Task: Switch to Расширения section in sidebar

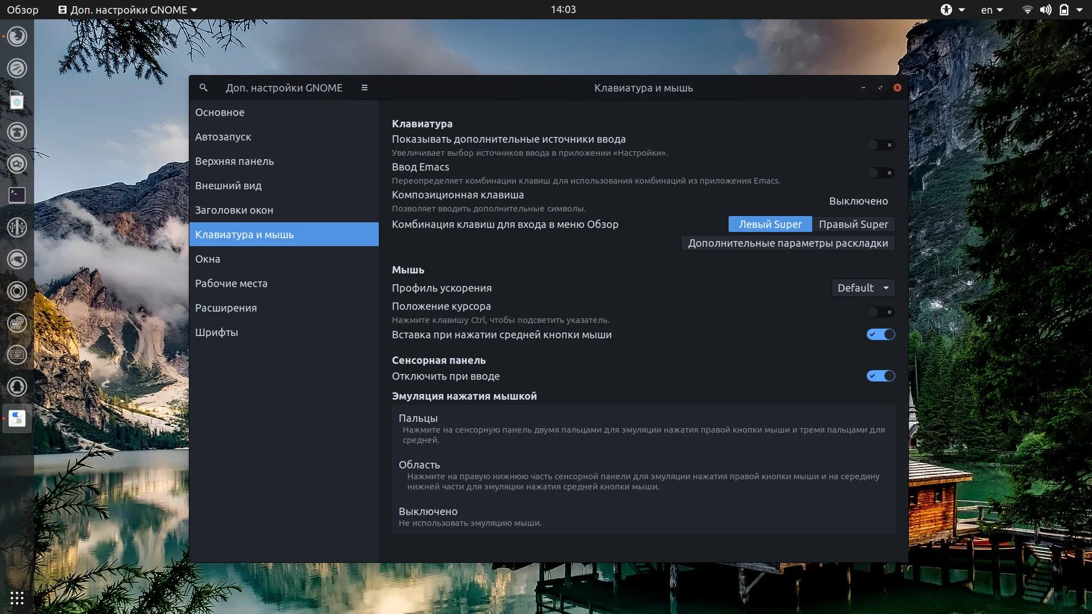Action: point(226,308)
